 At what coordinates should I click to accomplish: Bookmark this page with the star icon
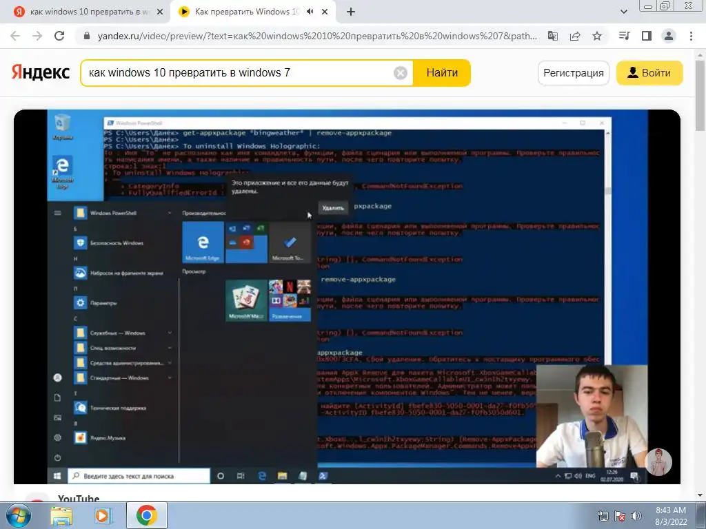(x=597, y=36)
